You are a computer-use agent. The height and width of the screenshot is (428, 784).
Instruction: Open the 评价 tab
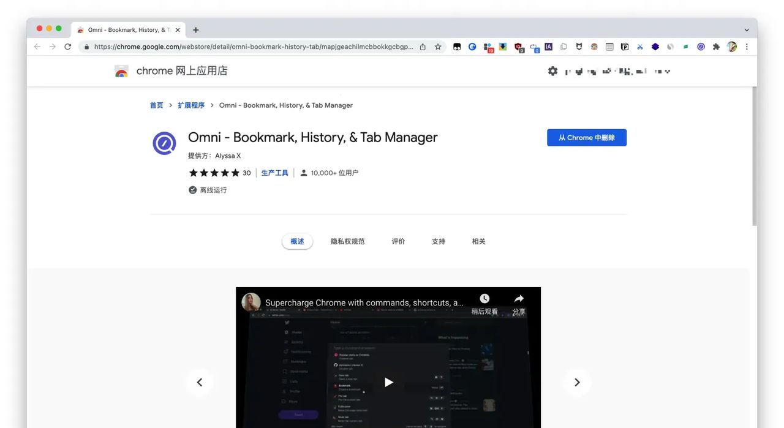pos(398,241)
